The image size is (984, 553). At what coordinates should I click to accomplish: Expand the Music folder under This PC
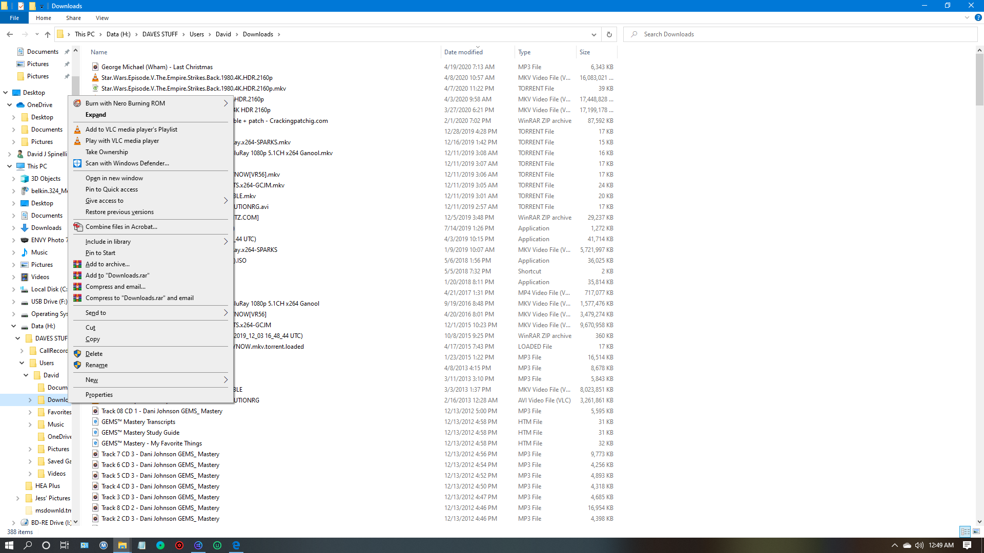click(x=14, y=252)
